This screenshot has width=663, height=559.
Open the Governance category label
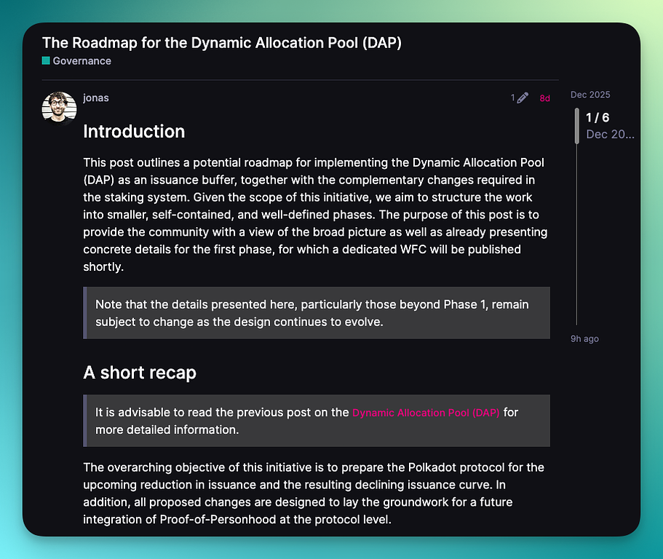(82, 61)
